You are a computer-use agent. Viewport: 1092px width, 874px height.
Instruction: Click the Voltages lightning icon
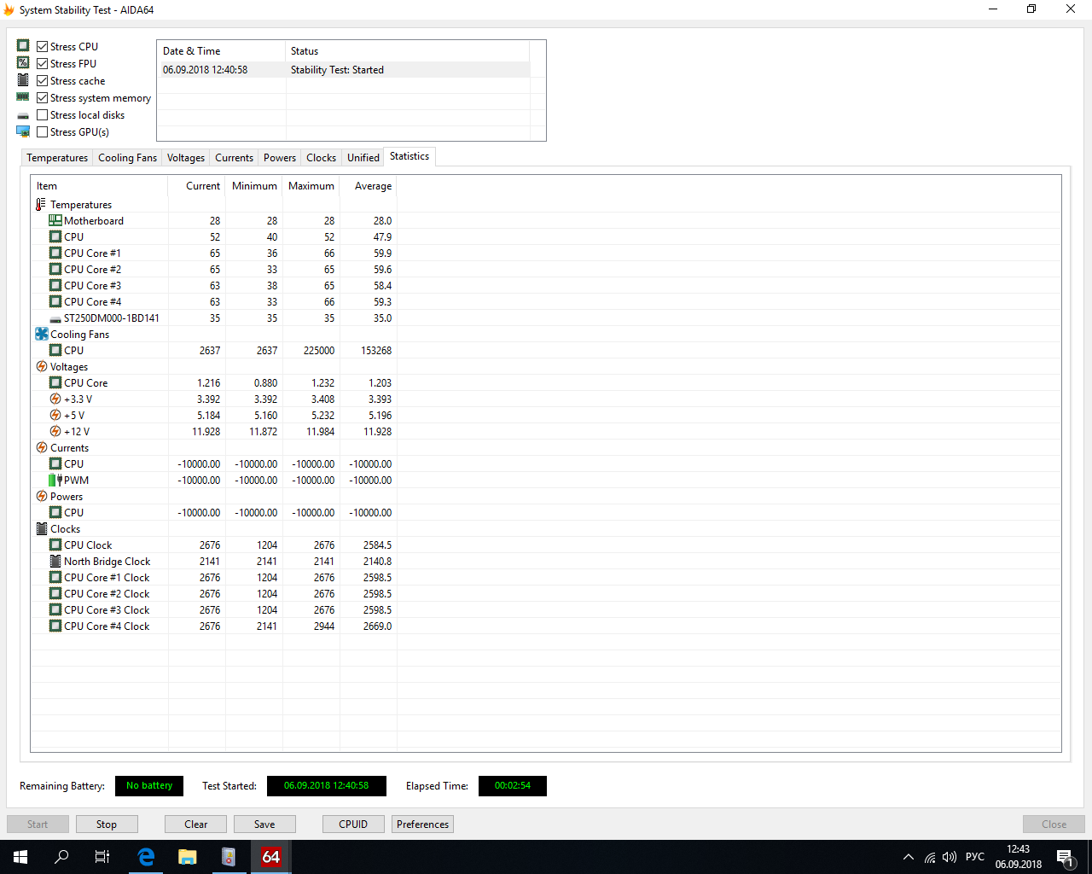(42, 366)
